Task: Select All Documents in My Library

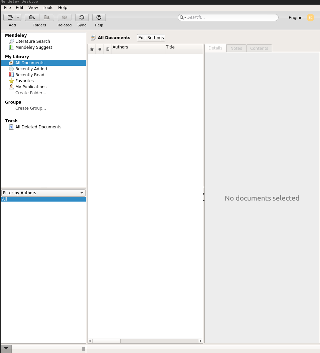Action: [43, 63]
